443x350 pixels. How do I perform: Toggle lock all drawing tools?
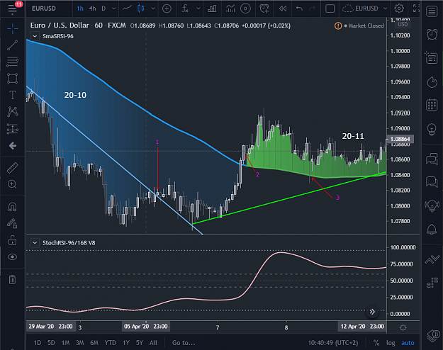[x=13, y=240]
